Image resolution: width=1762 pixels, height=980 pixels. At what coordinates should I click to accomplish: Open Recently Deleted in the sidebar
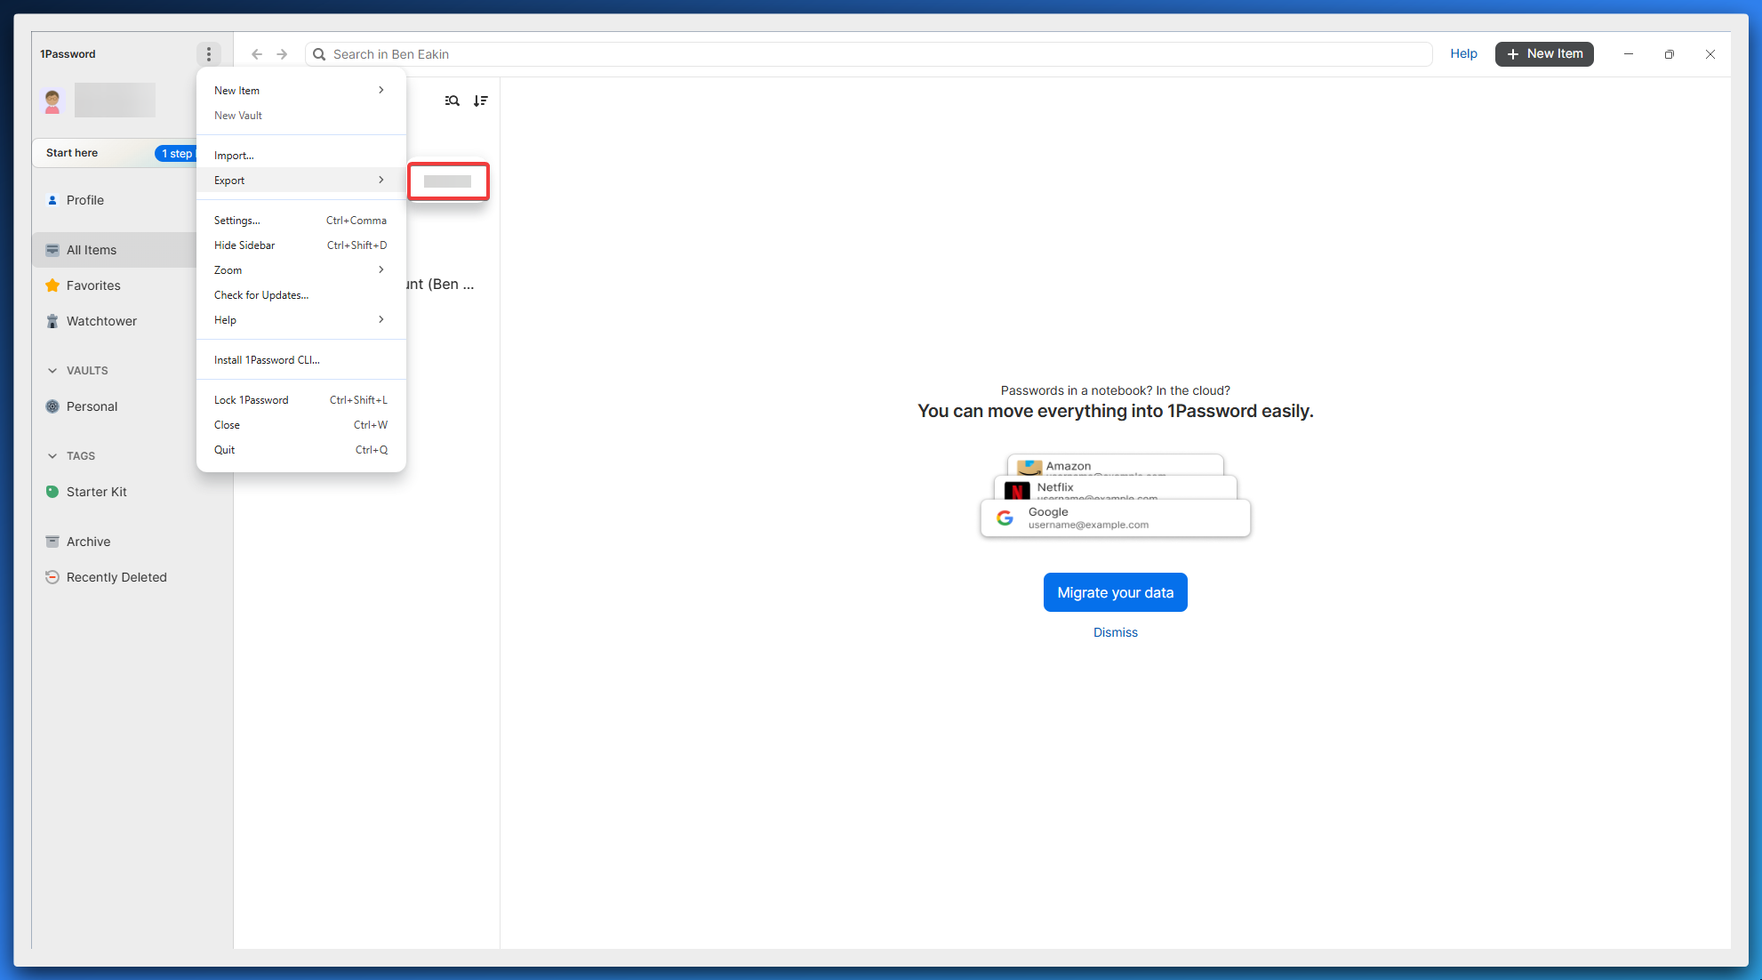pyautogui.click(x=116, y=577)
